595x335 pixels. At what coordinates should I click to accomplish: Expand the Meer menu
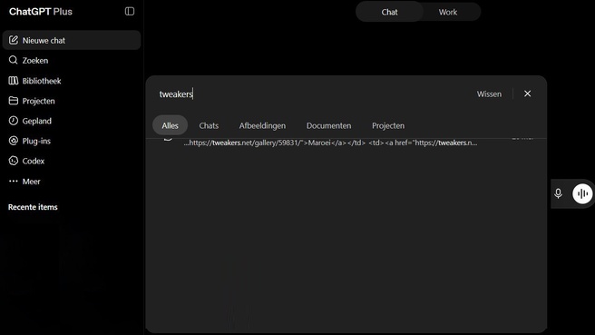(72, 182)
